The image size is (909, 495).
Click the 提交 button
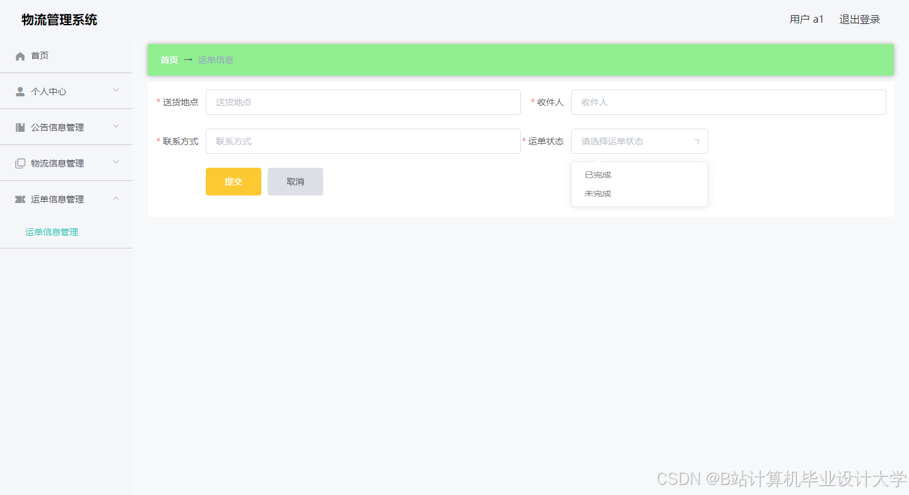(x=234, y=182)
